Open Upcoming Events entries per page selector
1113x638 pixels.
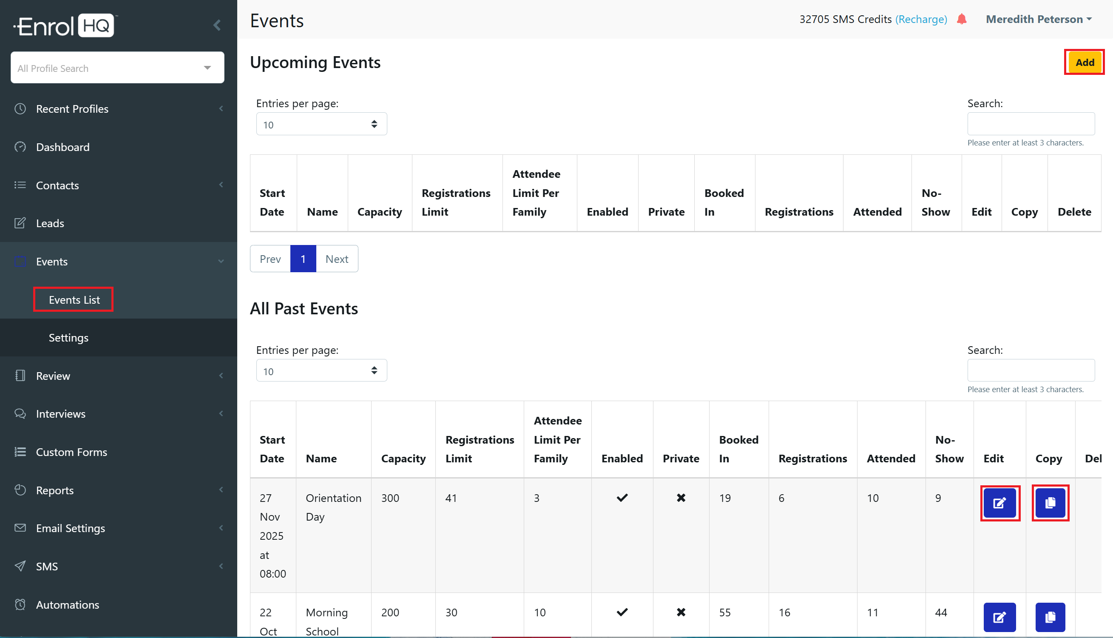(x=321, y=125)
